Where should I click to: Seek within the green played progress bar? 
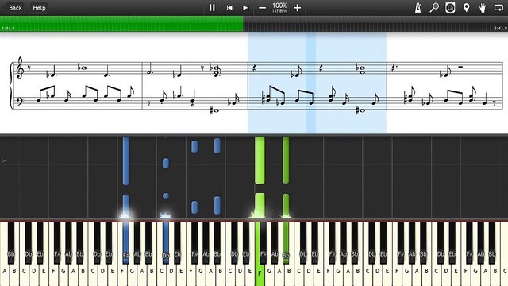click(x=121, y=24)
